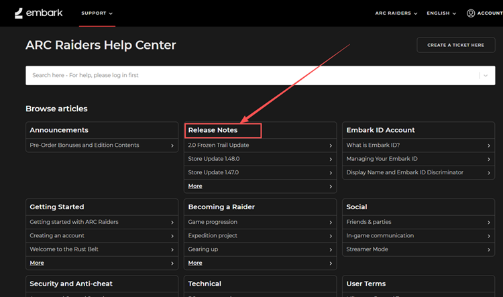Open the Embark ID Account category heading
Viewport: 503px width, 297px height.
click(380, 130)
